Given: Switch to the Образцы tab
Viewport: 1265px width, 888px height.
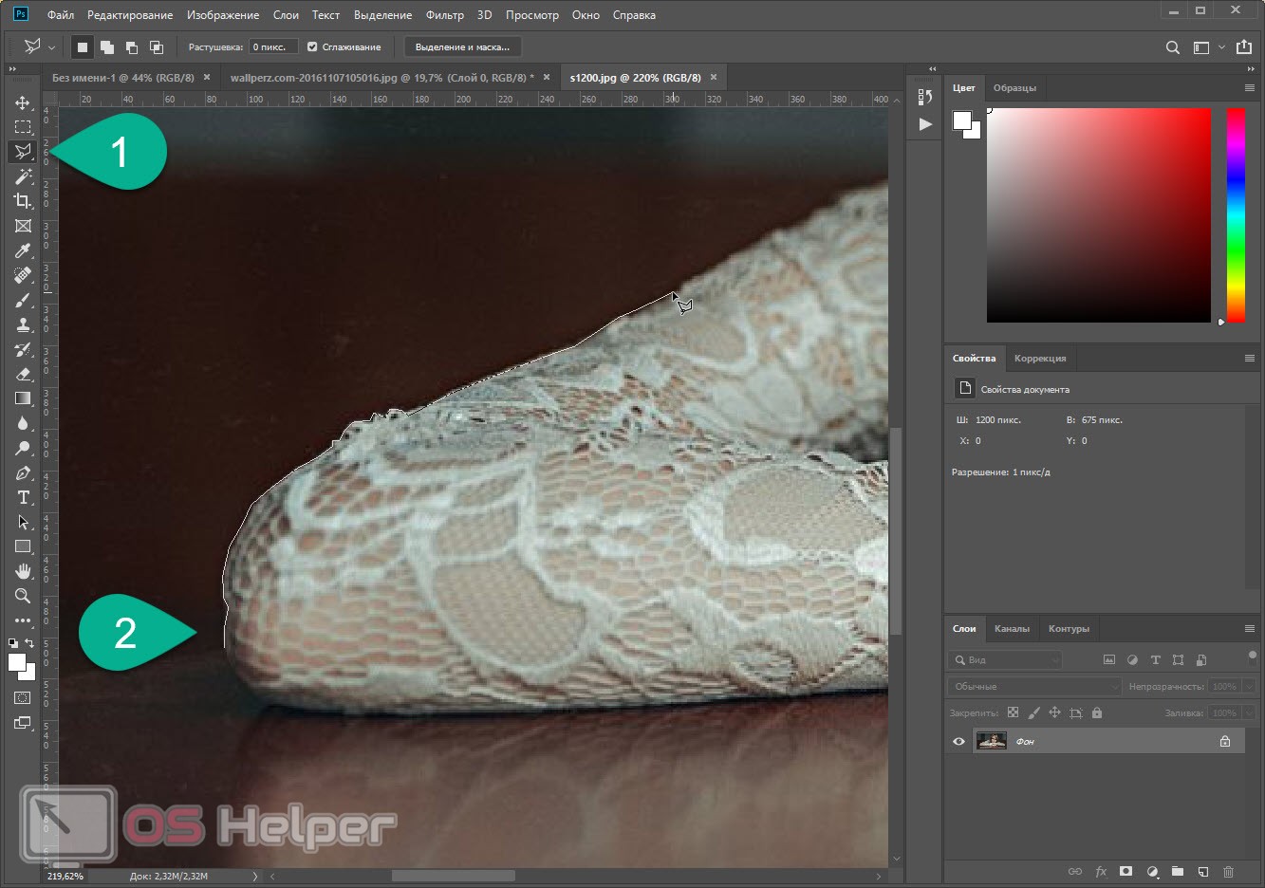Looking at the screenshot, I should [1014, 88].
